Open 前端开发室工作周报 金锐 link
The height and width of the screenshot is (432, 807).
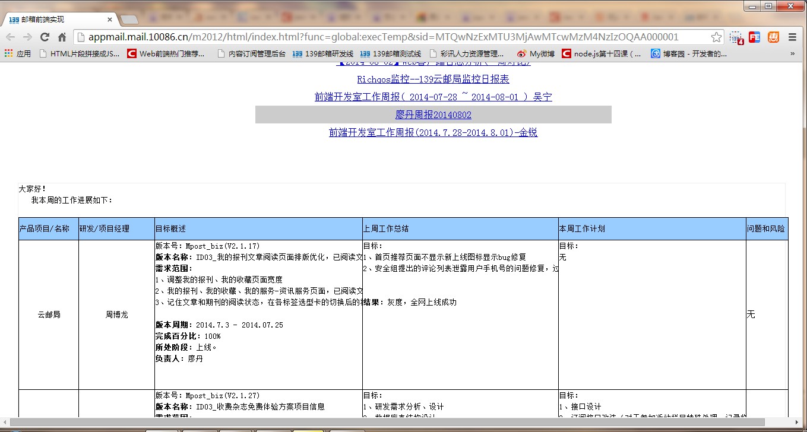[433, 132]
